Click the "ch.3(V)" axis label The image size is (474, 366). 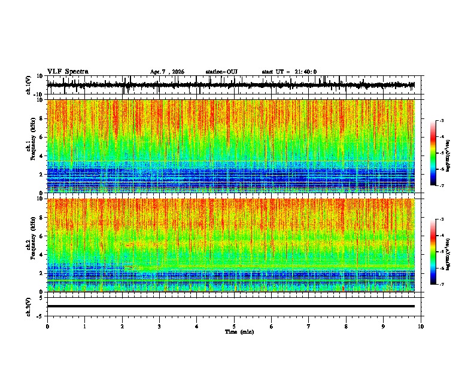coord(29,307)
